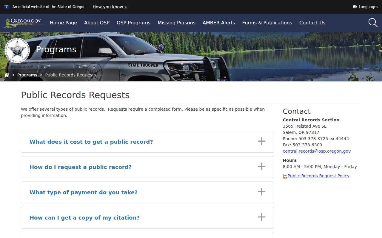Open Public Records Request Policy link
The image size is (382, 238).
click(x=318, y=176)
